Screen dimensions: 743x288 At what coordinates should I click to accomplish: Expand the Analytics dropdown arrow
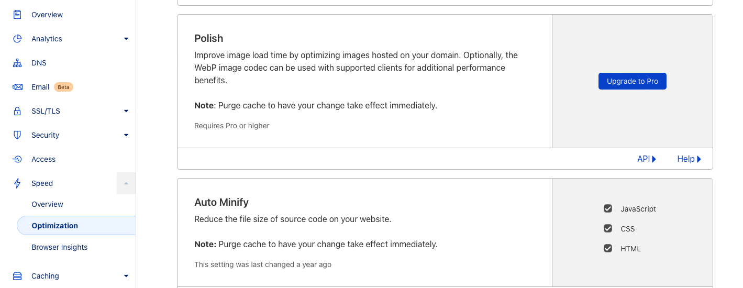126,39
